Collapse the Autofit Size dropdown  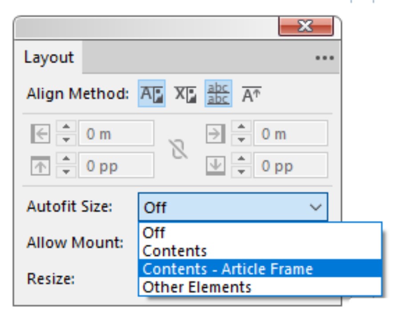point(315,207)
